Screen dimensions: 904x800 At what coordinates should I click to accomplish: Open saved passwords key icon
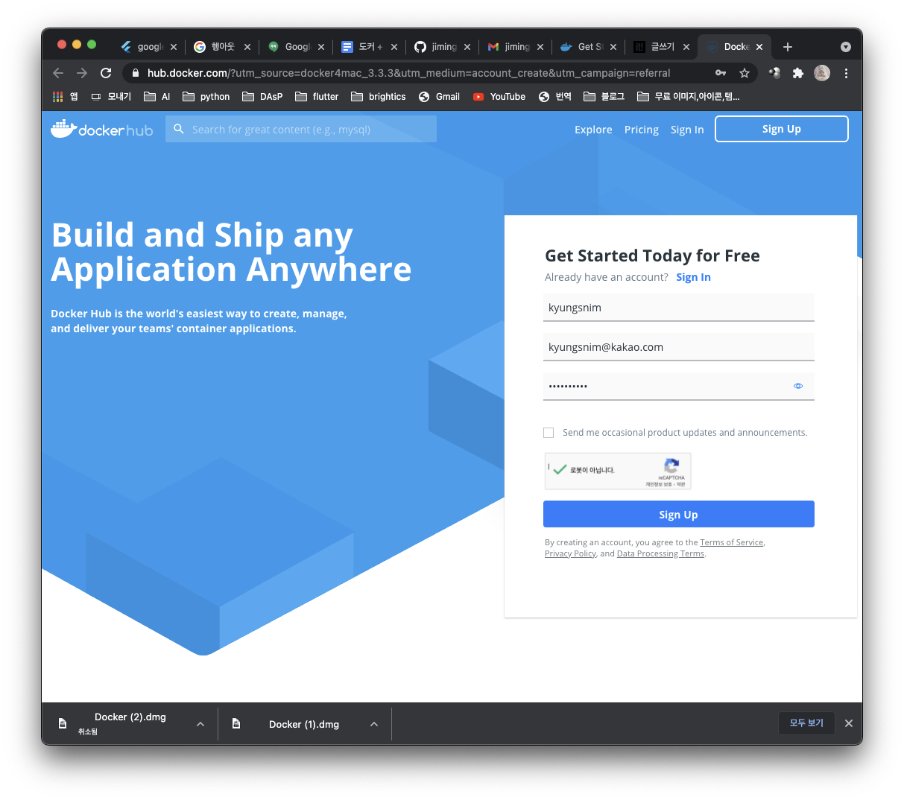pos(721,73)
